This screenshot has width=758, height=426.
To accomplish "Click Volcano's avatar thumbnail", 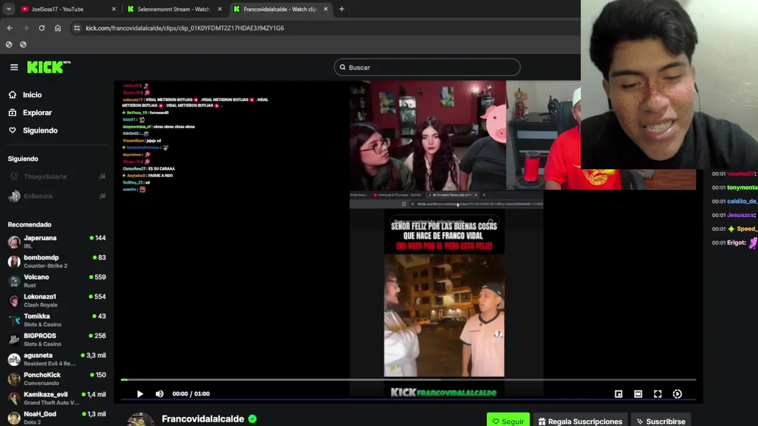I will click(x=14, y=281).
